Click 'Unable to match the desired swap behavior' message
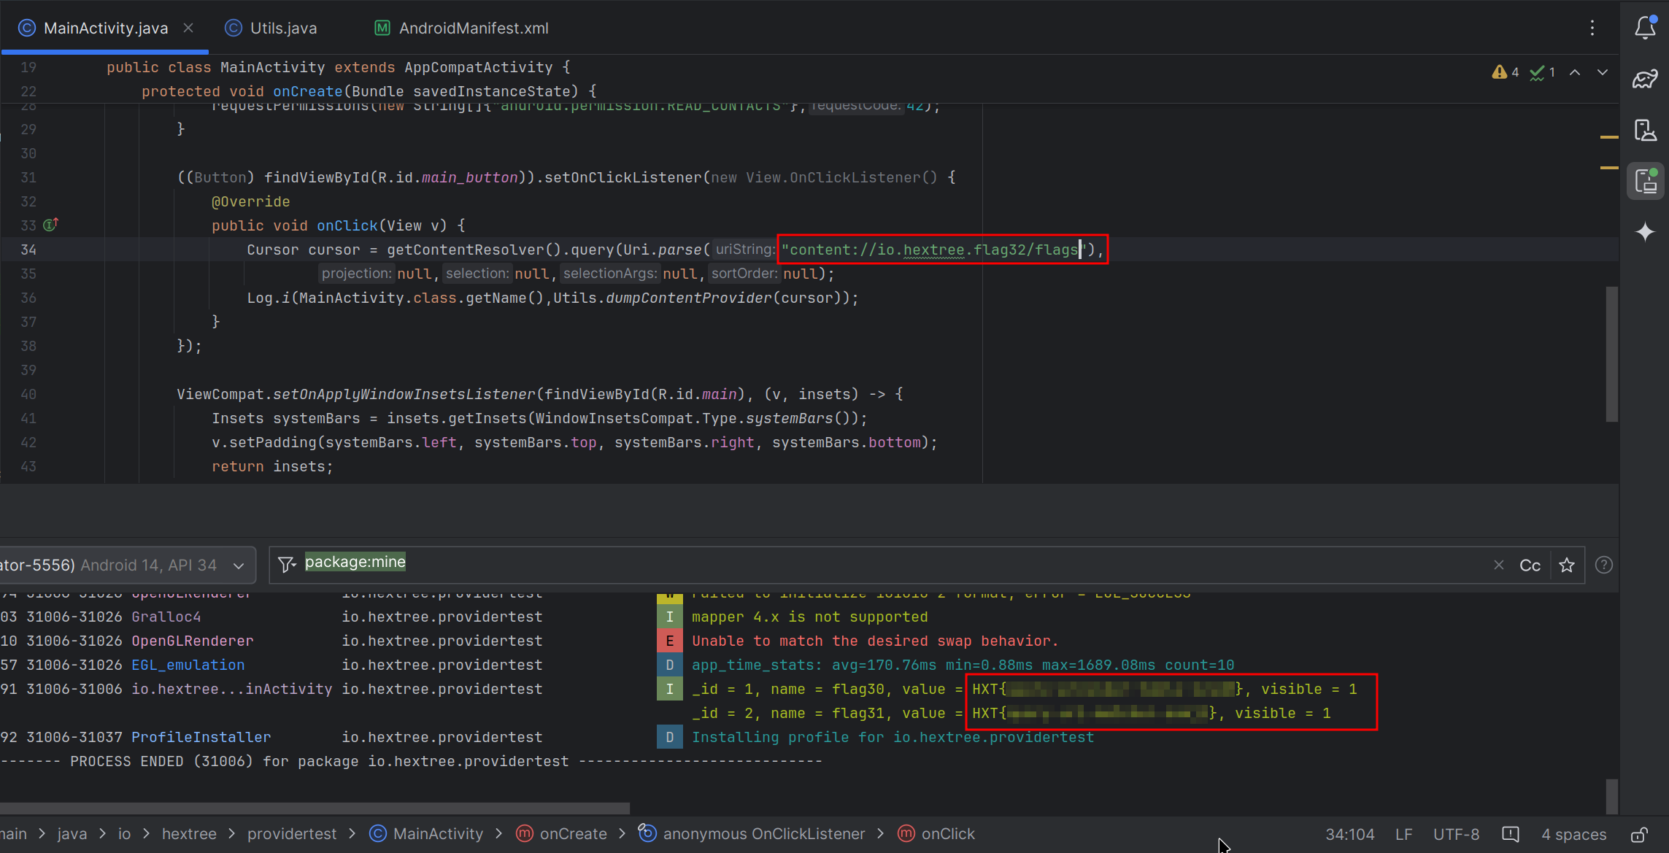Viewport: 1669px width, 853px height. coord(874,641)
